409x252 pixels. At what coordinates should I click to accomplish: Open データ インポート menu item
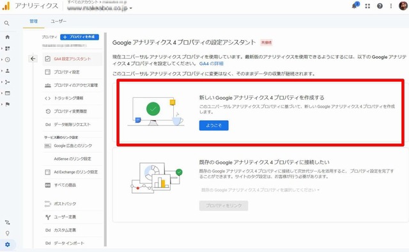(72, 243)
